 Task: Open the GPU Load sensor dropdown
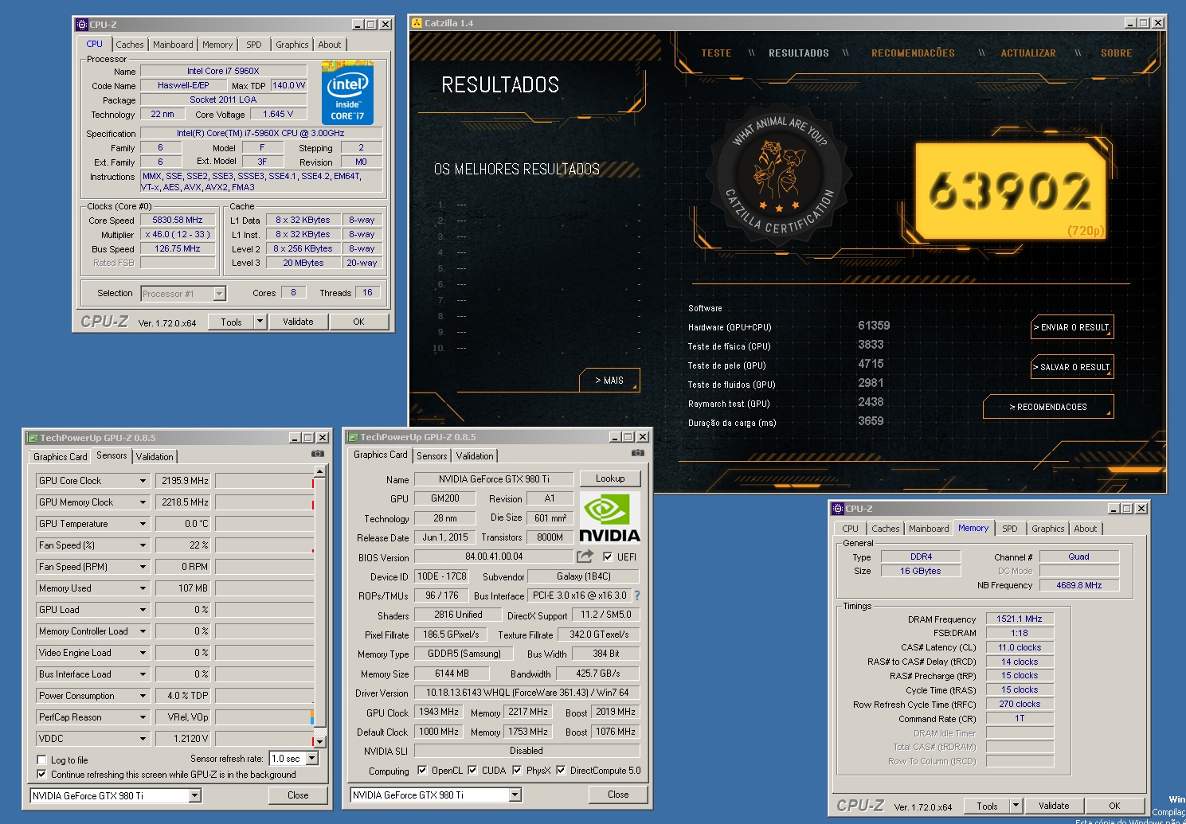143,610
